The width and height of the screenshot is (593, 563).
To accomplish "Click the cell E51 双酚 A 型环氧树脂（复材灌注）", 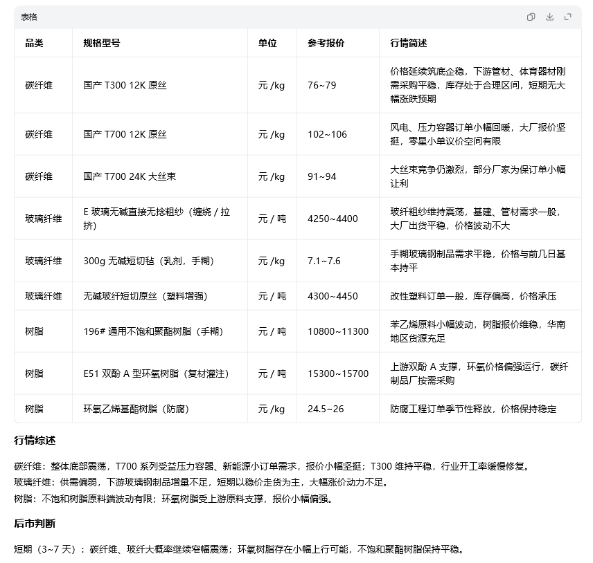I will [156, 373].
